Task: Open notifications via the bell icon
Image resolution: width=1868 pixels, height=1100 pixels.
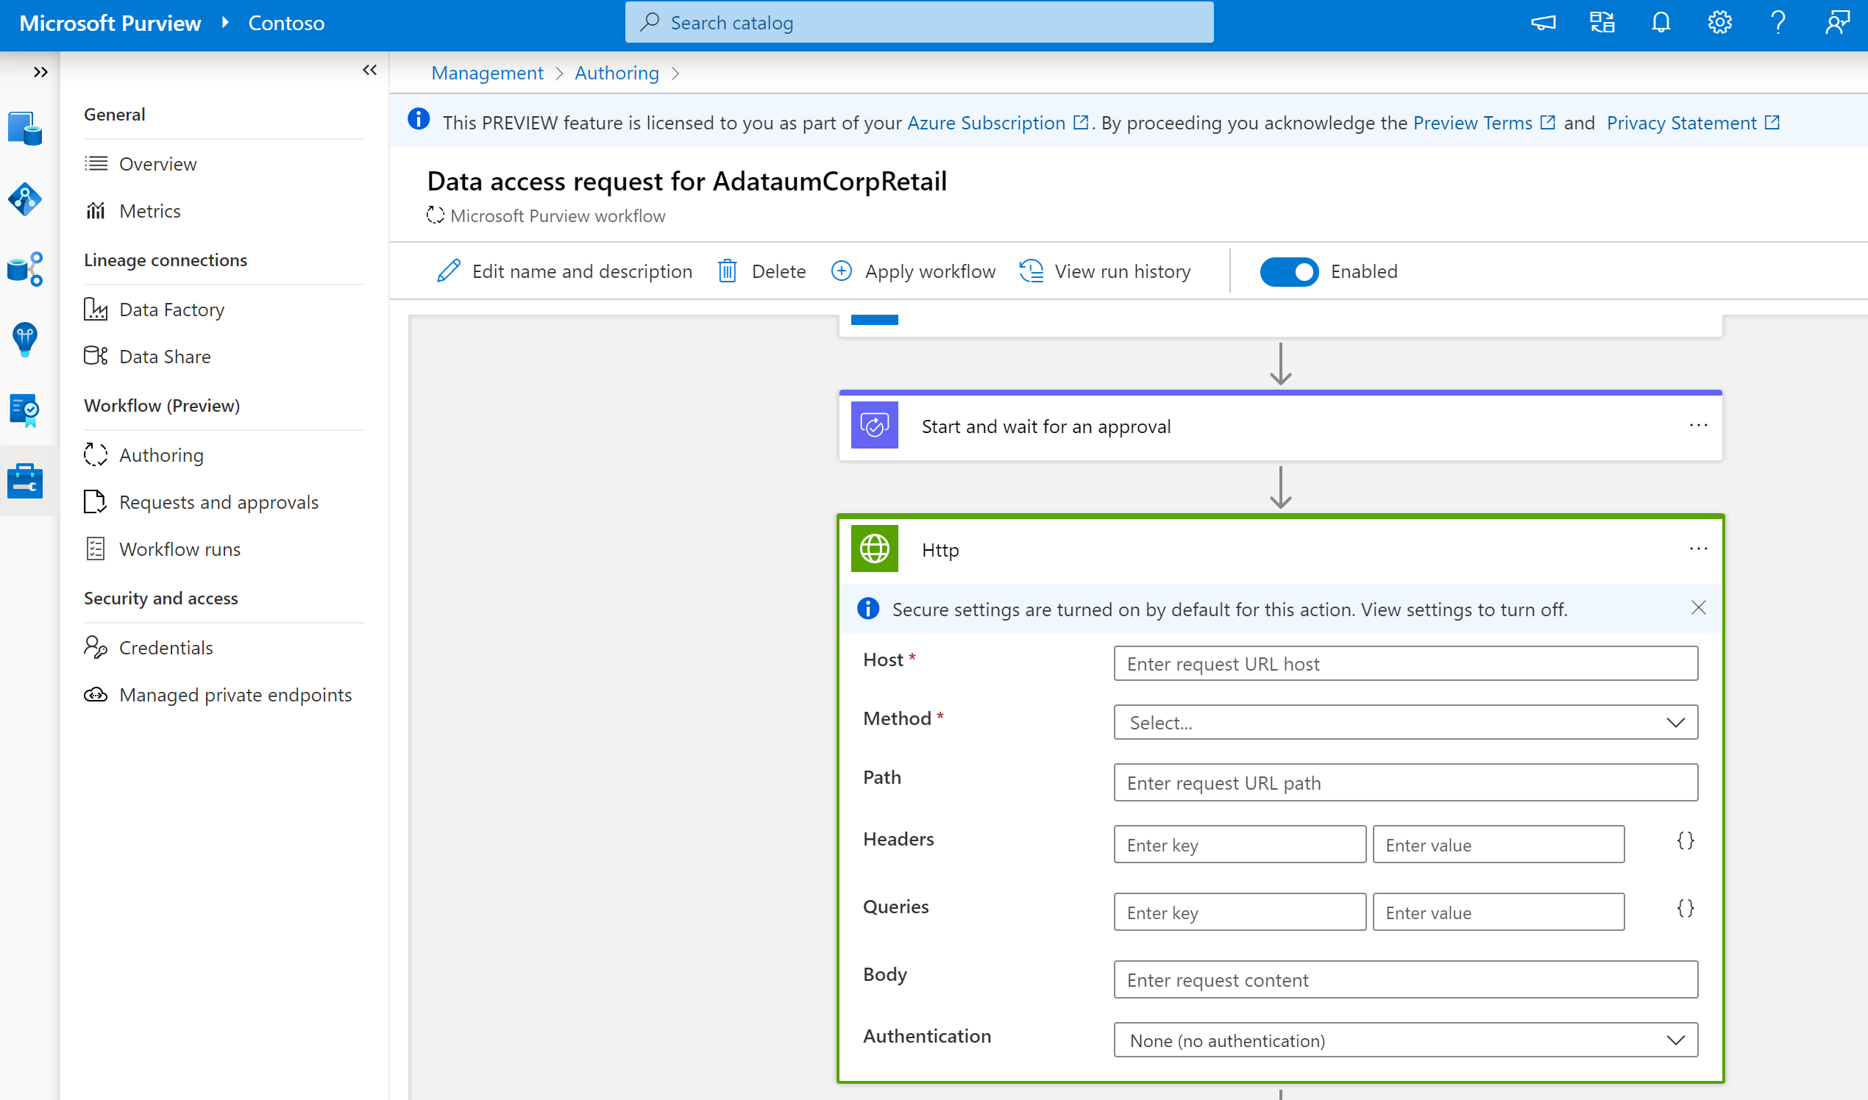Action: [1661, 22]
